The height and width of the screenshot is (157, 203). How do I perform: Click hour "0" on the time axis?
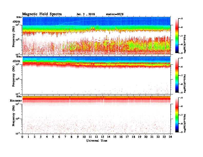click(x=22, y=137)
